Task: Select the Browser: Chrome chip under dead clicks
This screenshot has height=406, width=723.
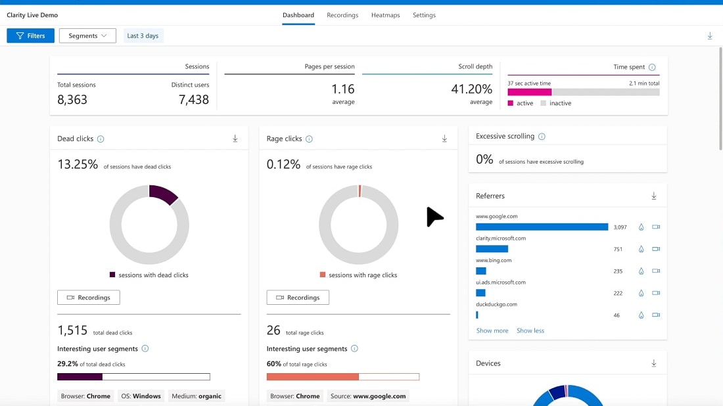Action: pyautogui.click(x=85, y=396)
